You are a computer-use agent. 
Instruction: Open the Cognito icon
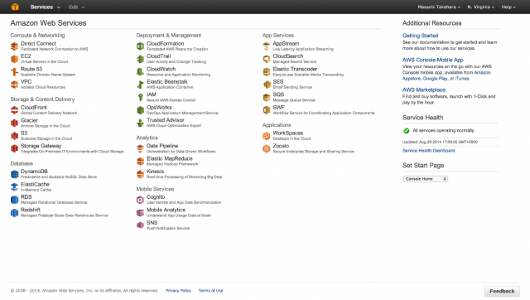(140, 200)
